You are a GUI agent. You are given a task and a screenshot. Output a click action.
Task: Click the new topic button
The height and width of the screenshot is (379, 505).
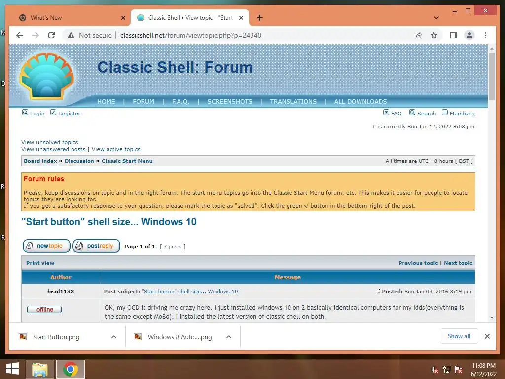[x=46, y=246]
